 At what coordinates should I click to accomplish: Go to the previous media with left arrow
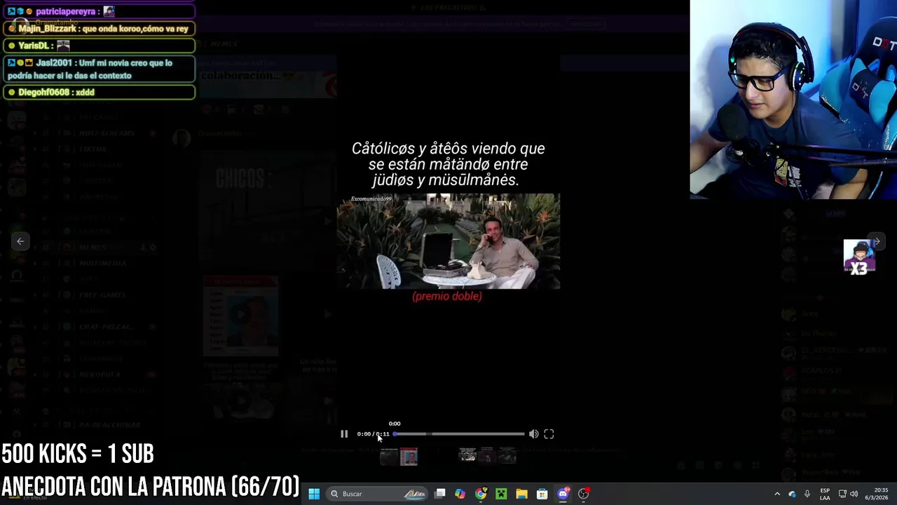(x=20, y=241)
